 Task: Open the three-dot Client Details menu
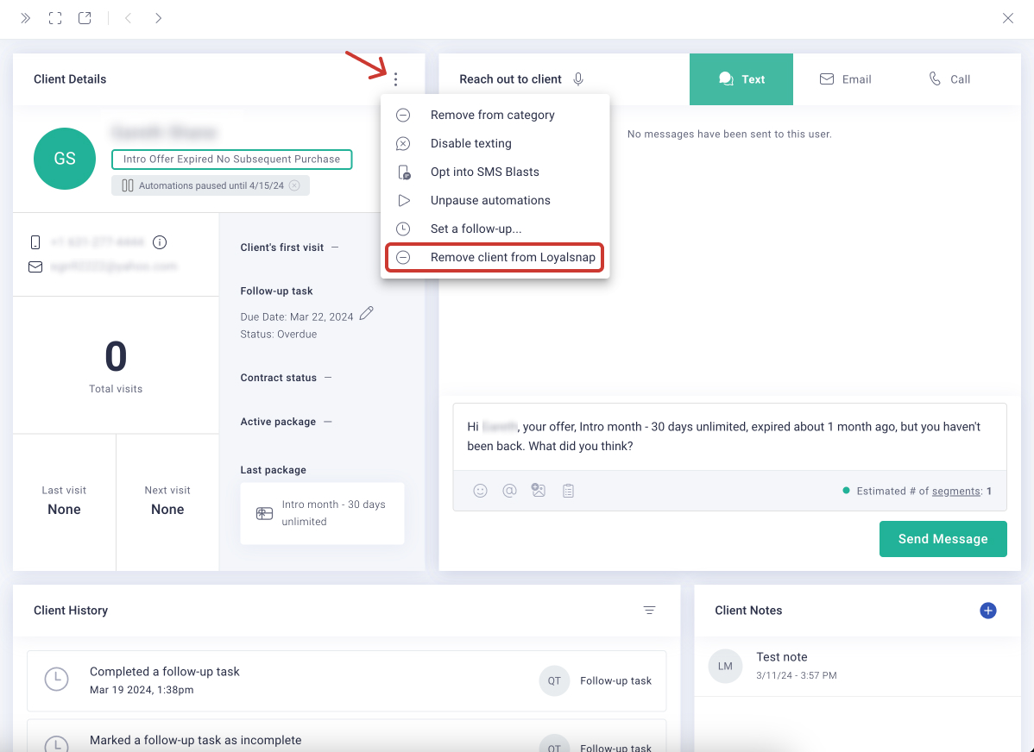(395, 79)
